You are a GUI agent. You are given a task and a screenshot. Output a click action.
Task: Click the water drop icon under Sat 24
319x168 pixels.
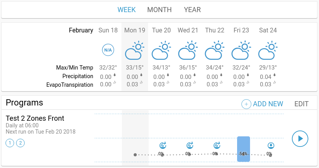pyautogui.click(x=271, y=145)
